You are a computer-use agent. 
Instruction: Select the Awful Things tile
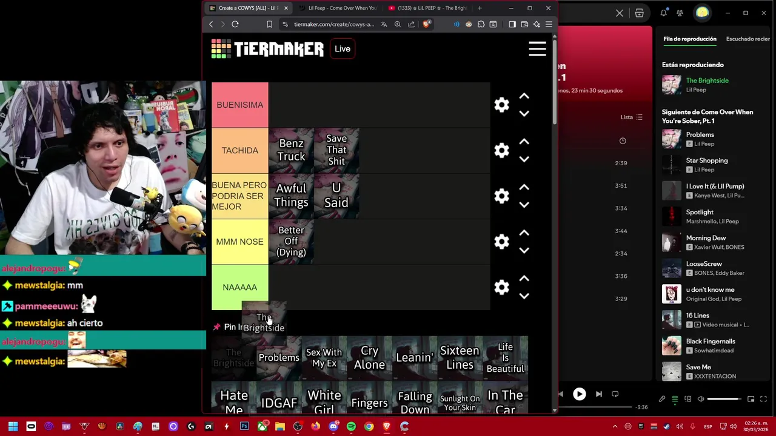point(291,196)
